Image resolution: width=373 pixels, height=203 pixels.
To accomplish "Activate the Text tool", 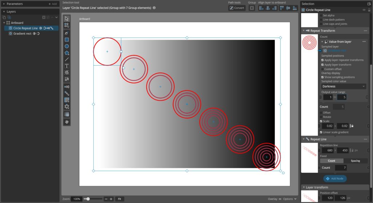I will click(x=67, y=66).
